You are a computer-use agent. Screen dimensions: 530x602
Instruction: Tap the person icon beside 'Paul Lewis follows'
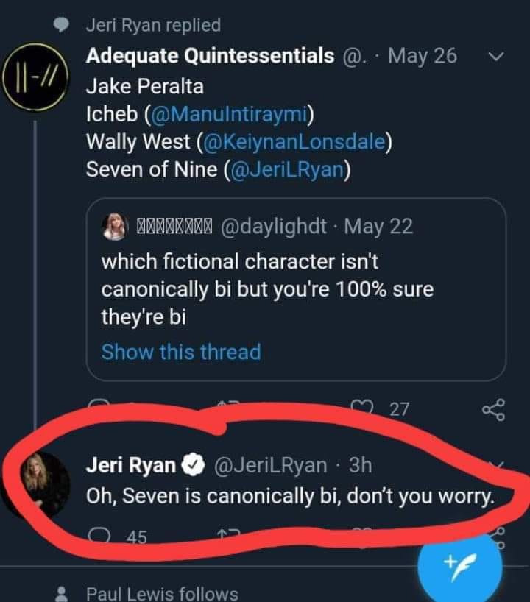click(63, 593)
